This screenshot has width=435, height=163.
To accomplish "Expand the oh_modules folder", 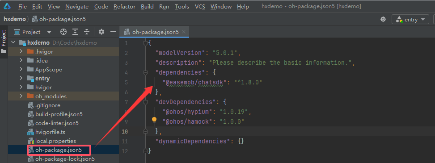I will pos(21,96).
